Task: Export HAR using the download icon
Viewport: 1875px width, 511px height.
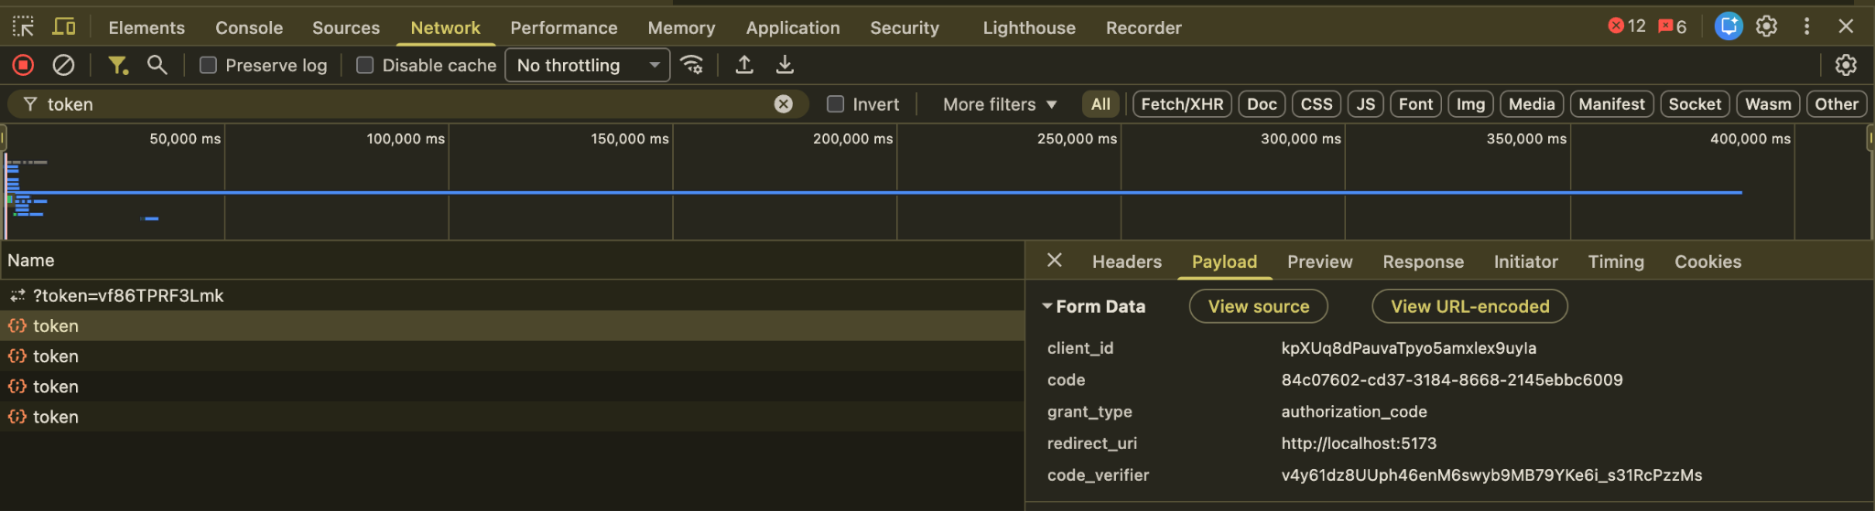Action: click(785, 65)
